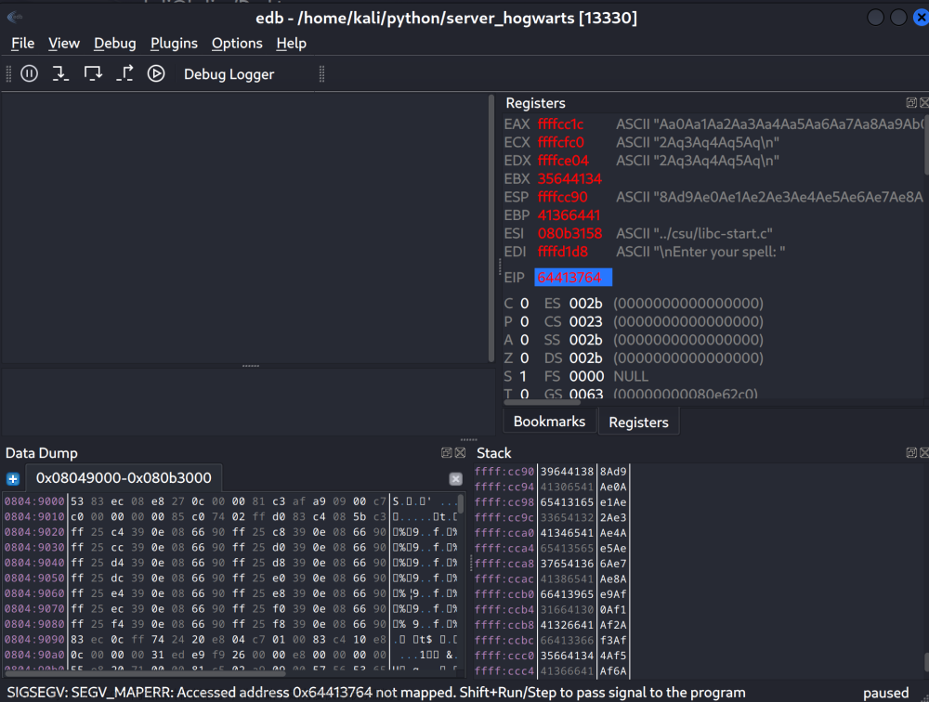Open the Options menu
Screen dimensions: 929x702
click(x=237, y=44)
